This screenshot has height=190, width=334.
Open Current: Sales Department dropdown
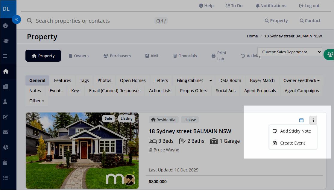pyautogui.click(x=290, y=52)
